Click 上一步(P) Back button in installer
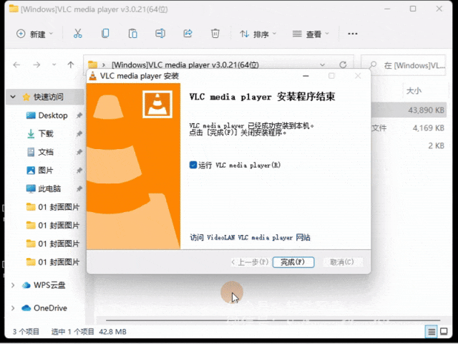The image size is (458, 344). pos(250,262)
